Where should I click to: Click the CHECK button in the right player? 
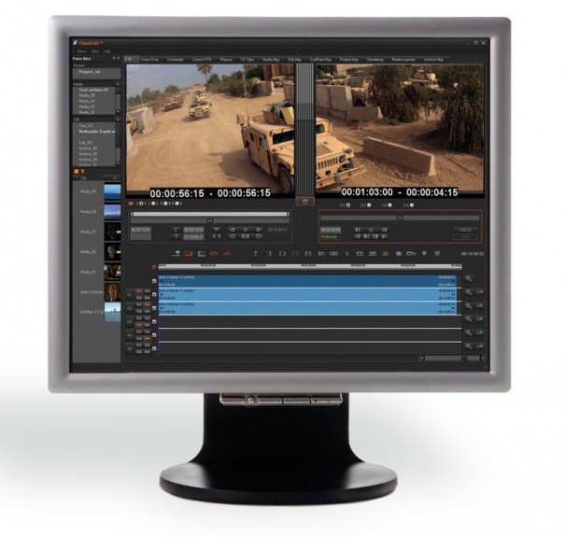coord(464,229)
